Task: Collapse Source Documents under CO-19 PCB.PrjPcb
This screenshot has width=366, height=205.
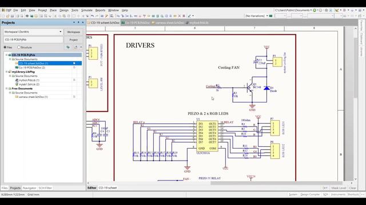Action: point(10,59)
